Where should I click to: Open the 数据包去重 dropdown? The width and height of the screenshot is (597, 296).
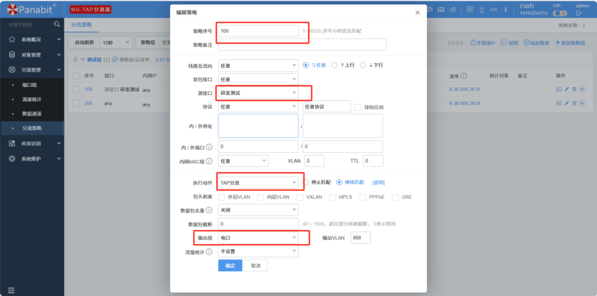[258, 209]
